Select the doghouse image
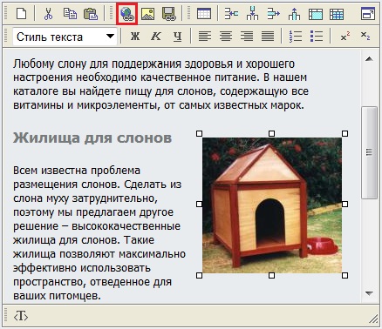The width and height of the screenshot is (382, 329). coord(272,205)
